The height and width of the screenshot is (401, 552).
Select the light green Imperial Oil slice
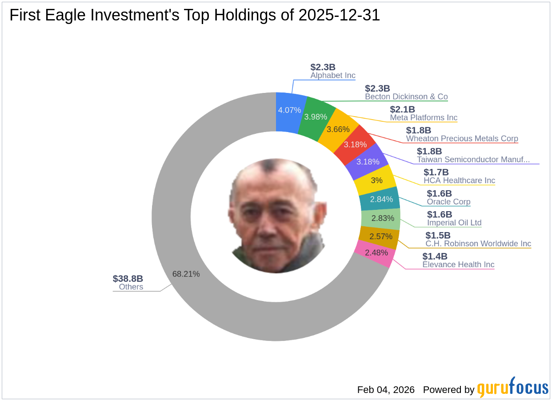click(381, 218)
